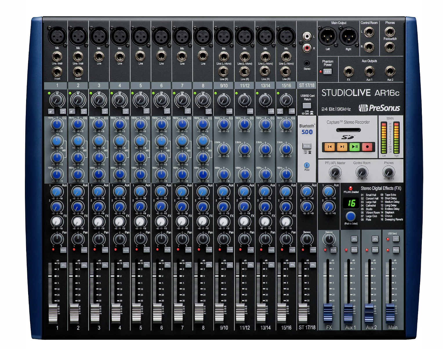Screen dimensions: 443x349
Task: Toggle channel 1 instrument guitar button
Action: click(x=52, y=112)
